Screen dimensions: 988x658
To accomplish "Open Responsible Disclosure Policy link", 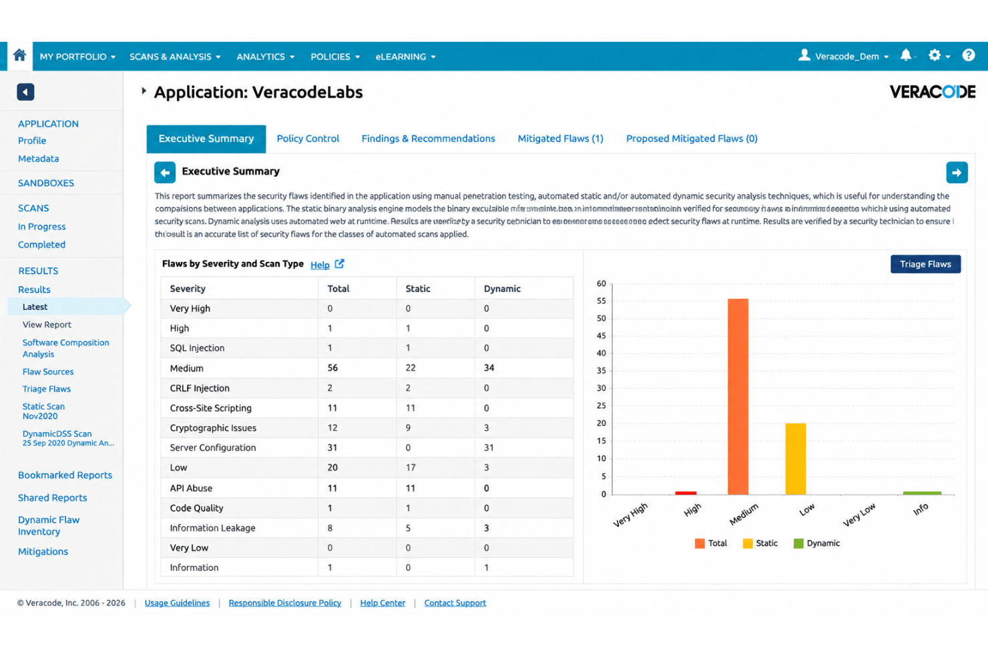I will click(x=285, y=603).
